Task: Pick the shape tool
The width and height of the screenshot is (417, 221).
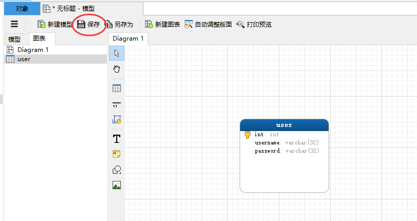Action: click(117, 170)
